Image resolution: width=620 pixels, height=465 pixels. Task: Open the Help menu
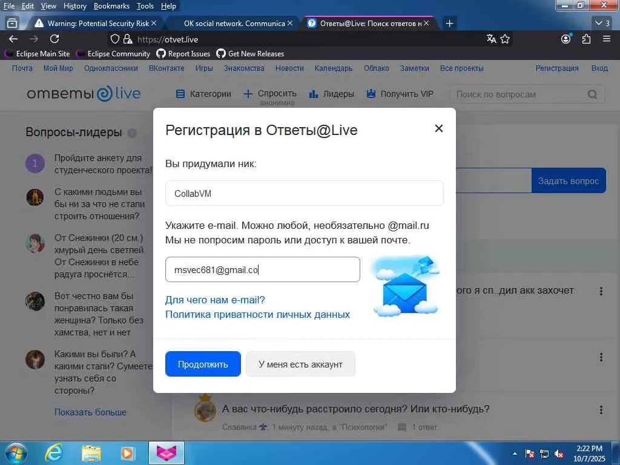pyautogui.click(x=168, y=6)
